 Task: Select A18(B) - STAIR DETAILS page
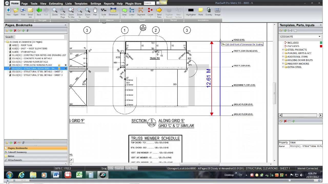(x=24, y=52)
